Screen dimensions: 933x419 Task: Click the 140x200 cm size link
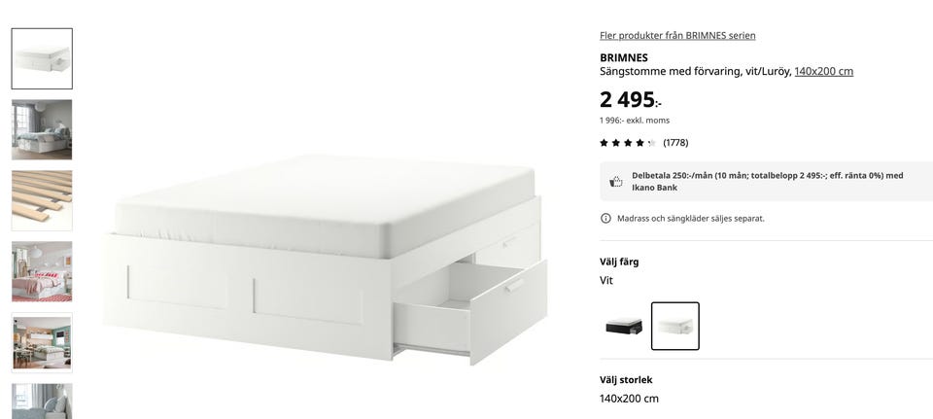tap(823, 71)
